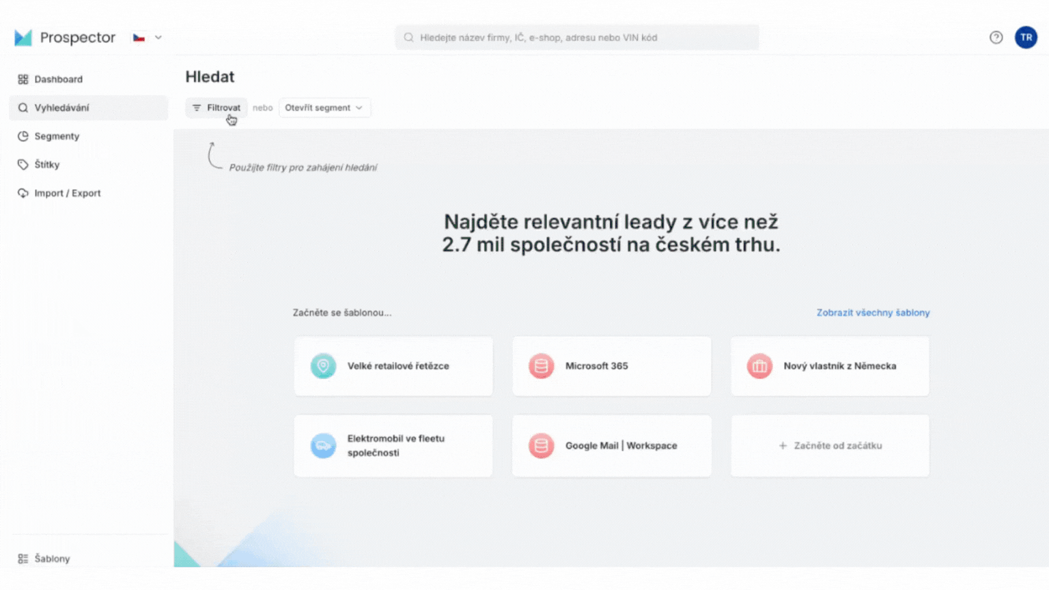Open Import / Export section
This screenshot has width=1049, height=590.
pyautogui.click(x=67, y=193)
